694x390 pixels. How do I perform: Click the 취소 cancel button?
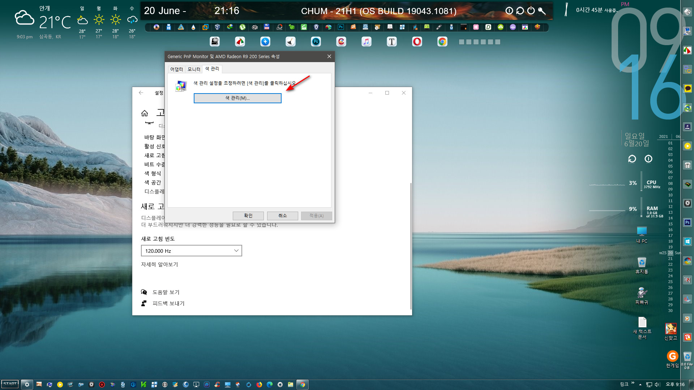click(283, 216)
